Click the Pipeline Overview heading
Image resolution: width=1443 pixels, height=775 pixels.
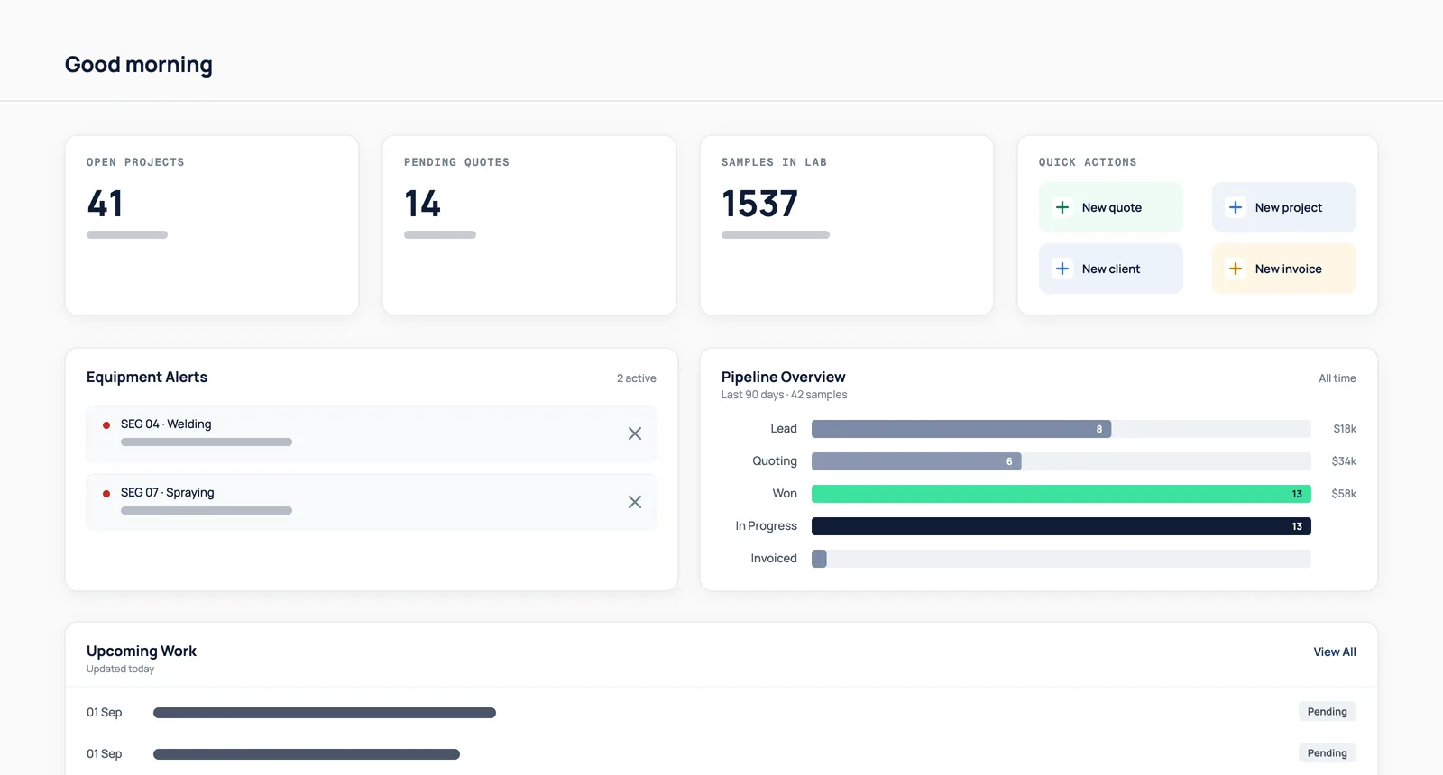click(784, 377)
